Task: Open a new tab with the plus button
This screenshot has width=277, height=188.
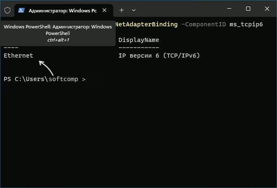Action: (121, 10)
